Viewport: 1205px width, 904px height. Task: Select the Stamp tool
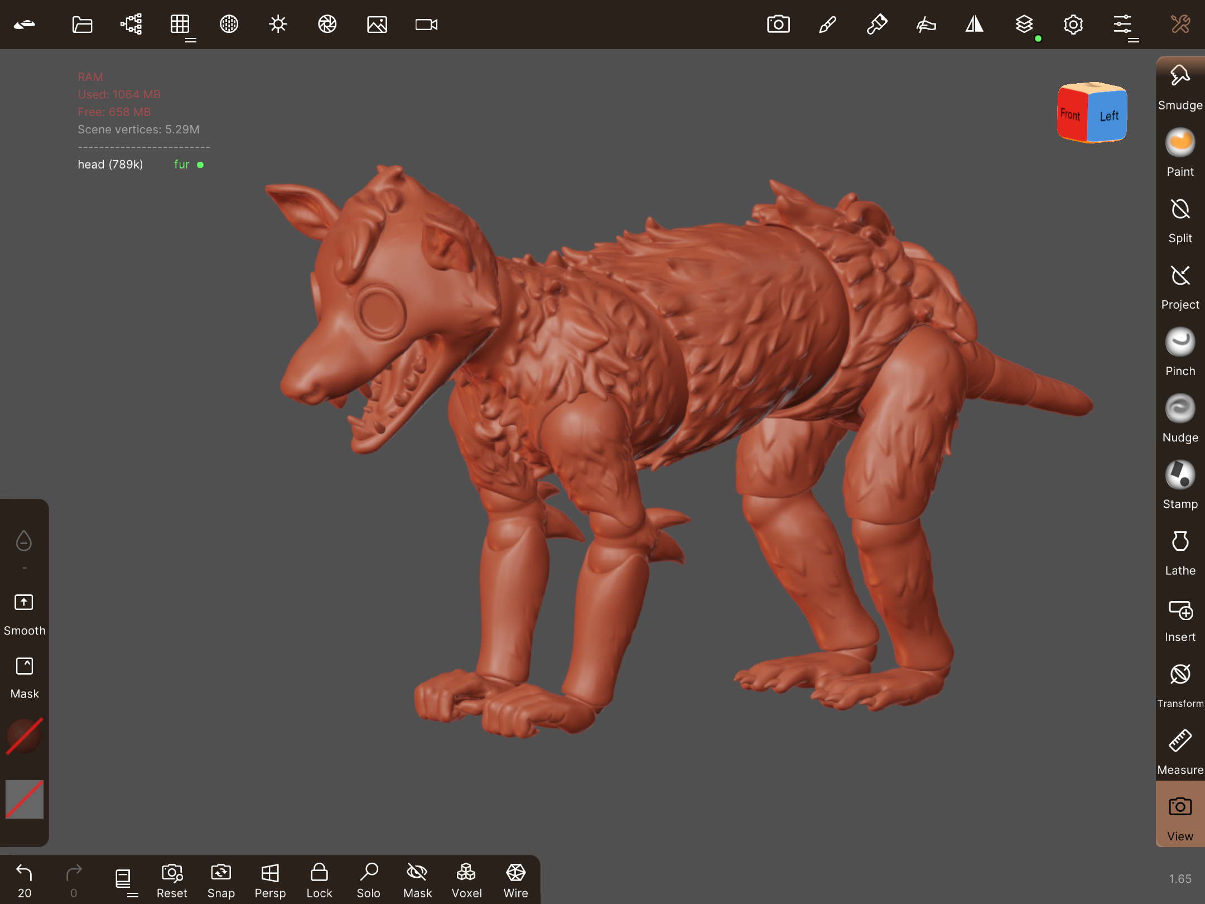(x=1180, y=485)
